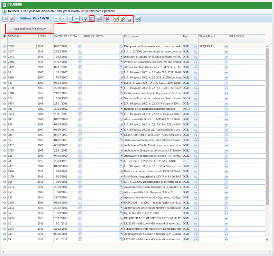Click the pencil edit/lock panel icon
This screenshot has width=274, height=256.
(x=11, y=19)
